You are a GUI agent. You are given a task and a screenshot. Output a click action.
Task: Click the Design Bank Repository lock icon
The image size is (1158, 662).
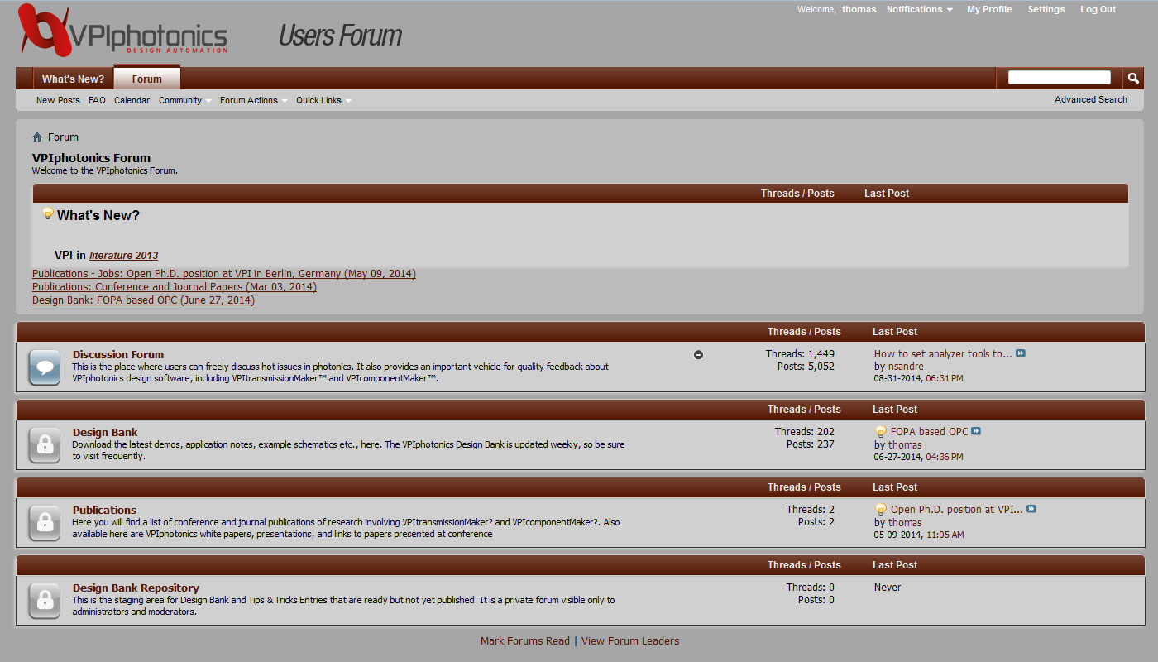45,601
